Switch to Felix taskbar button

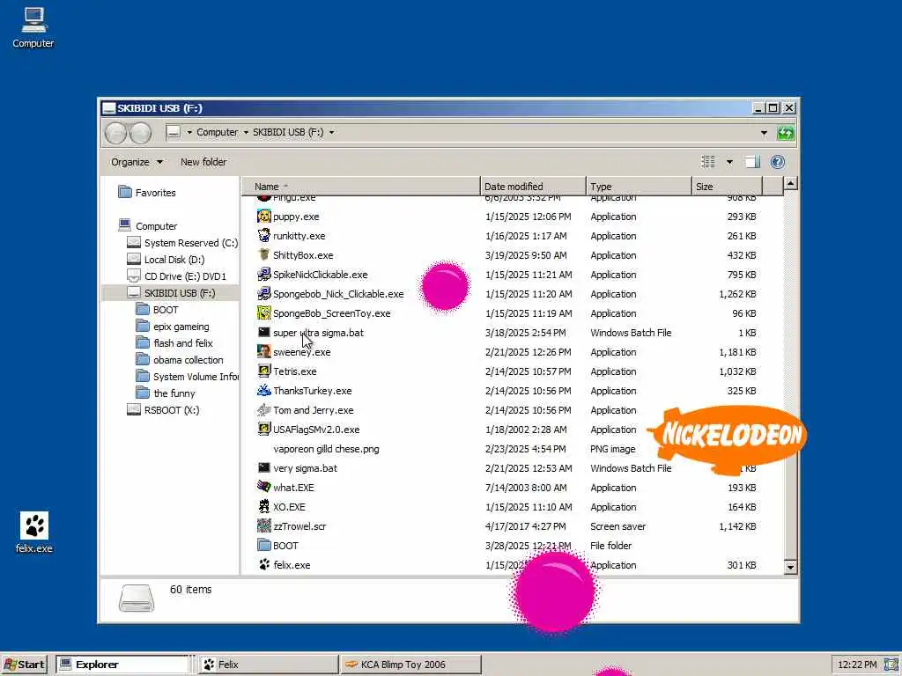(268, 665)
